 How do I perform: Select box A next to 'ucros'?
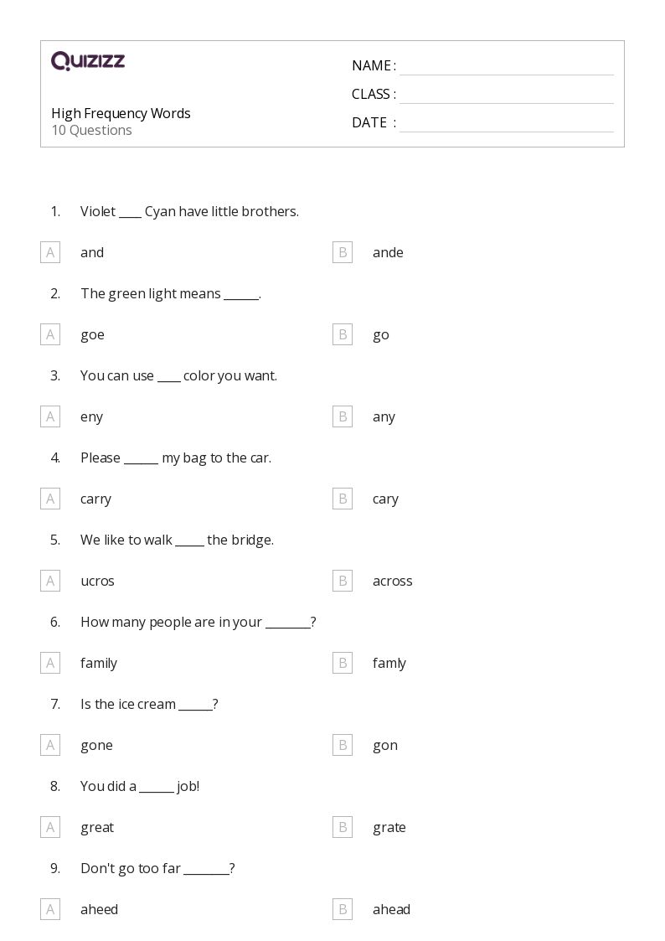(50, 581)
